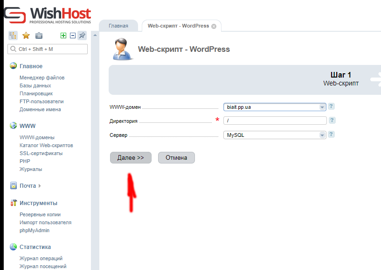Open Каталог Web-скриптов
The width and height of the screenshot is (381, 270).
46,145
